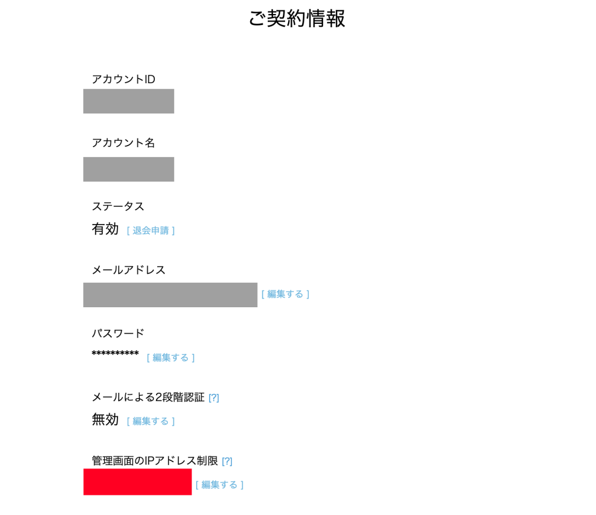Click the アカウントID label
The width and height of the screenshot is (596, 515).
[x=123, y=79]
